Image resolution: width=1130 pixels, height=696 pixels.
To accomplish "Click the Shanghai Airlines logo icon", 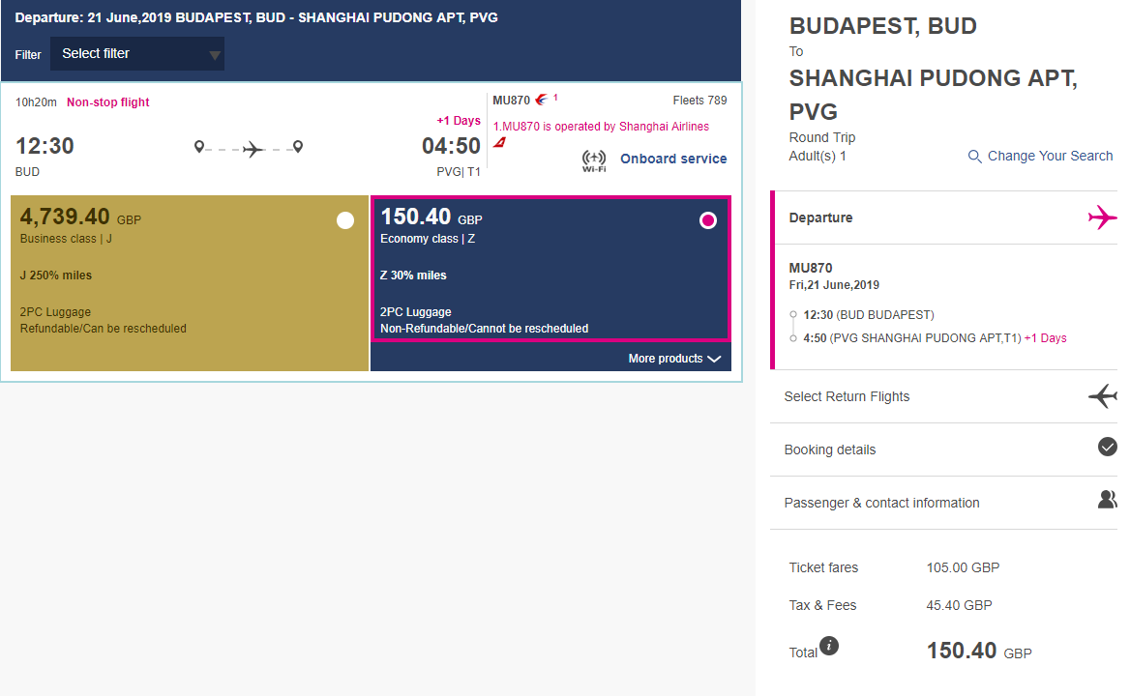I will (x=500, y=142).
